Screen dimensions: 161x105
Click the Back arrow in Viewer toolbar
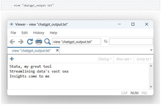tap(12, 42)
